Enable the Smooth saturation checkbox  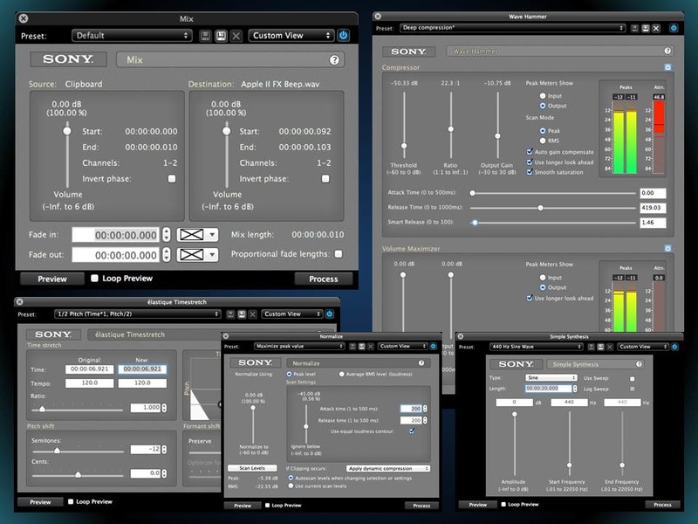530,171
